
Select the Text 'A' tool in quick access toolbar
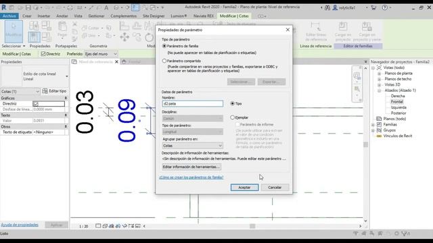click(106, 7)
